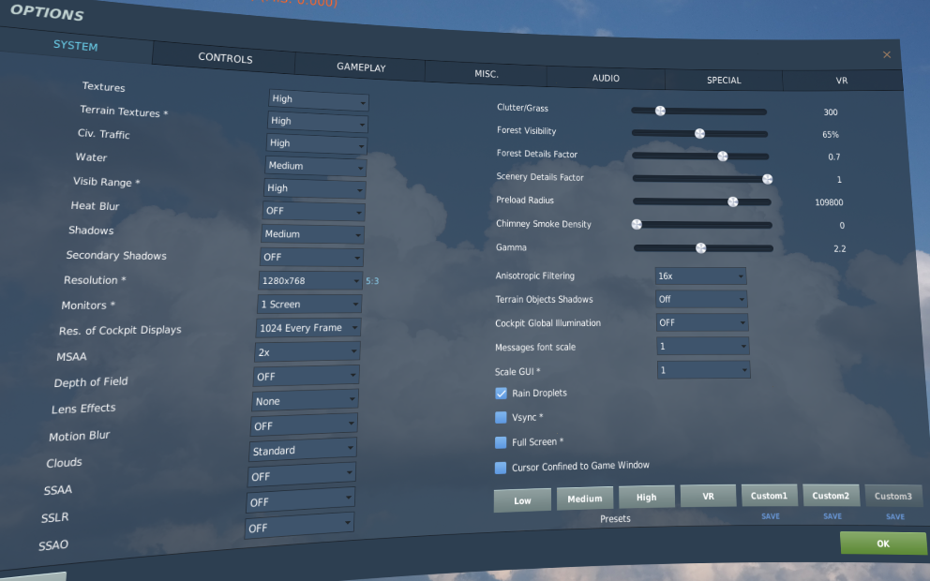Click the Clutter/Grass value 300
This screenshot has height=581, width=930.
831,112
